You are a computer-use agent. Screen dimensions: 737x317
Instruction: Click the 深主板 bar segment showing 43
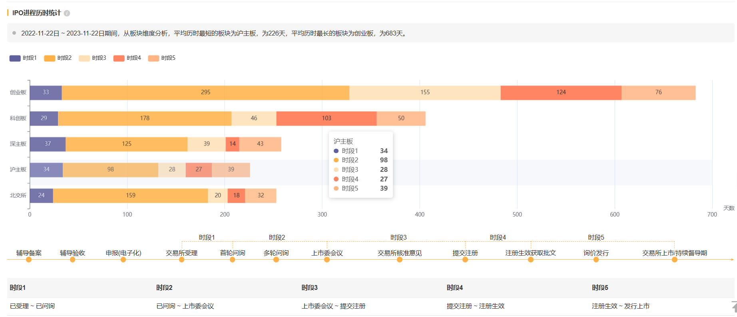coord(260,144)
